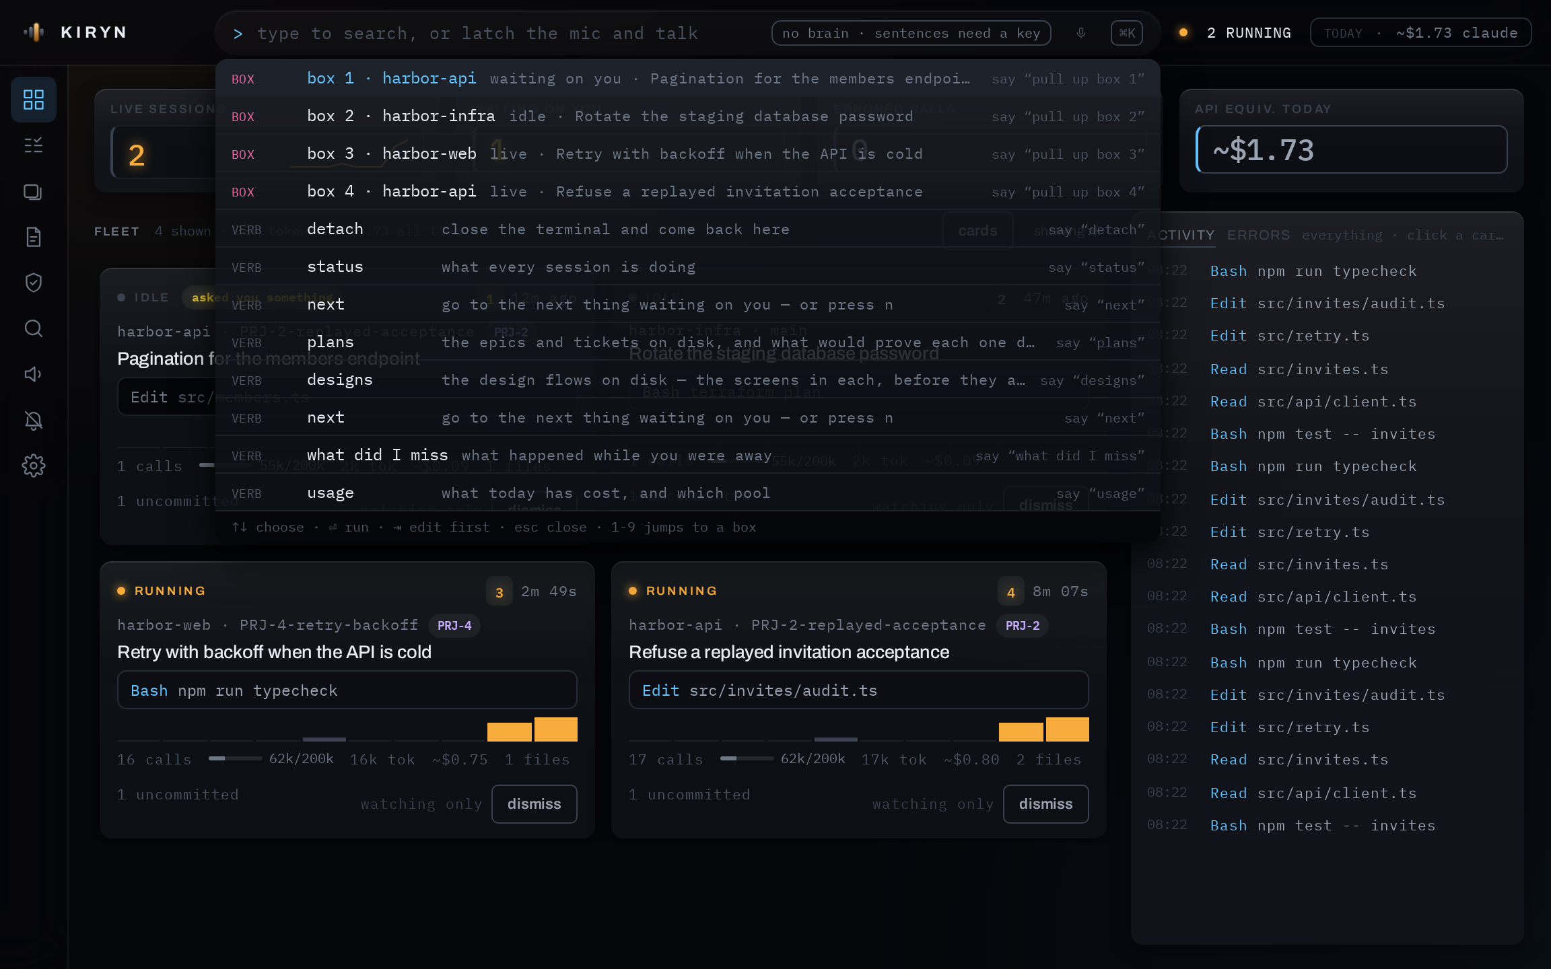Open the document icon in sidebar
This screenshot has width=1551, height=969.
[34, 237]
